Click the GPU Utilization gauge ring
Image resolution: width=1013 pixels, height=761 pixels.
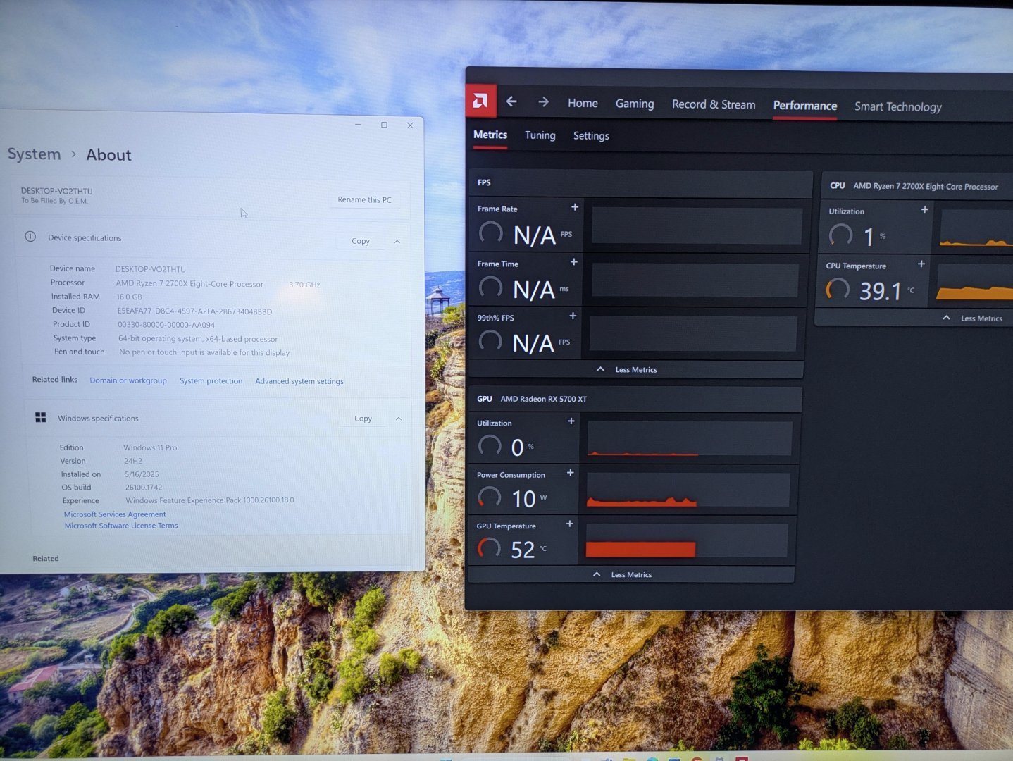pyautogui.click(x=490, y=445)
